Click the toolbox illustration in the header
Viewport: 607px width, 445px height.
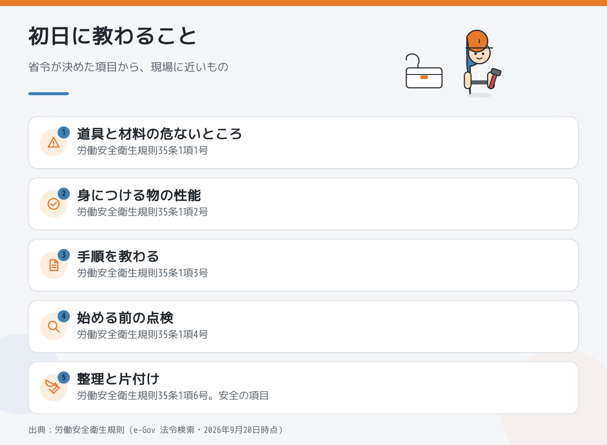point(424,71)
